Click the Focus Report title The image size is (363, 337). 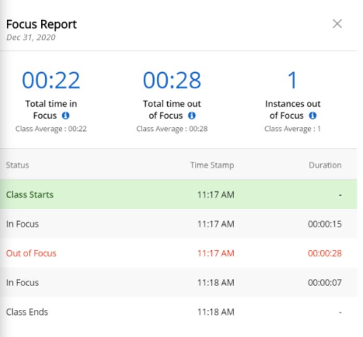pyautogui.click(x=41, y=25)
